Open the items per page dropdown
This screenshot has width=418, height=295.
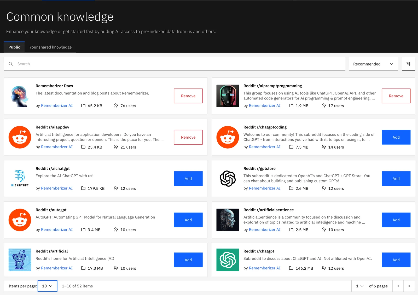(x=47, y=286)
